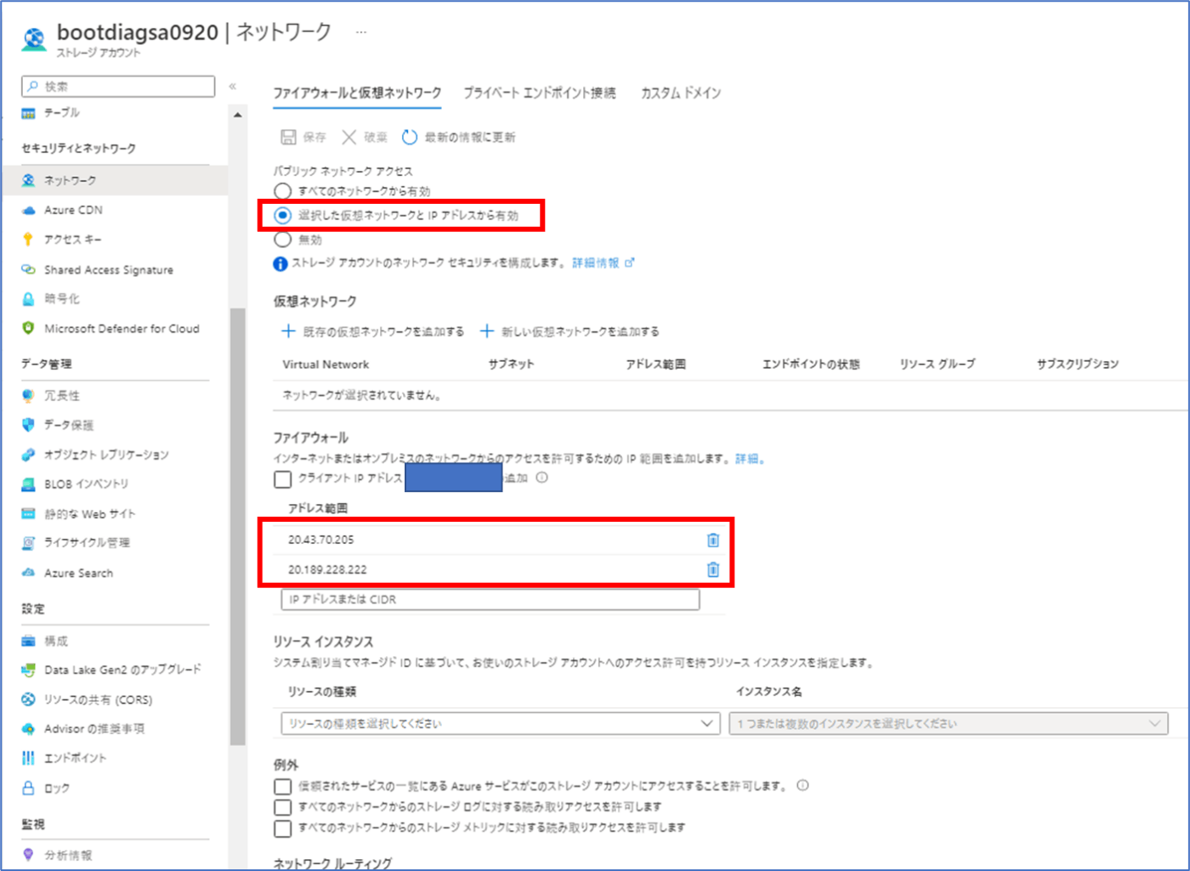Click the ロック padlock icon
This screenshot has height=871, width=1190.
click(x=29, y=788)
